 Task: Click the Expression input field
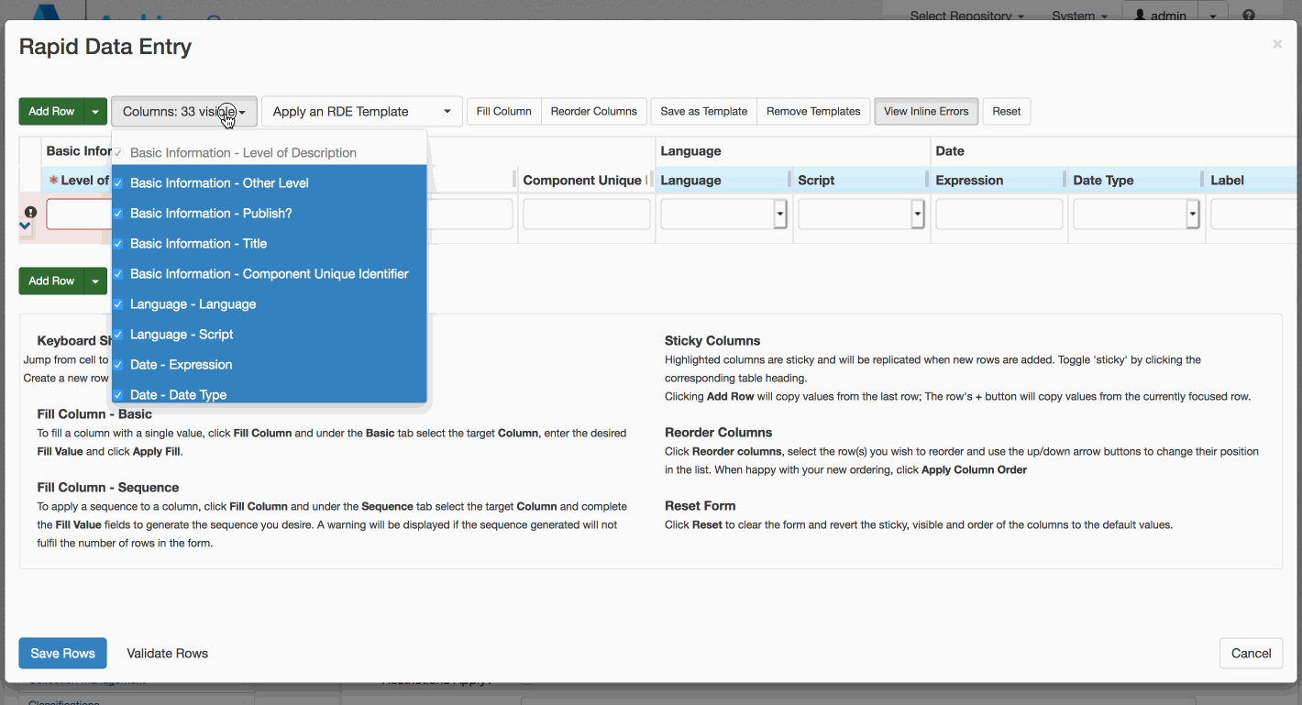point(999,215)
